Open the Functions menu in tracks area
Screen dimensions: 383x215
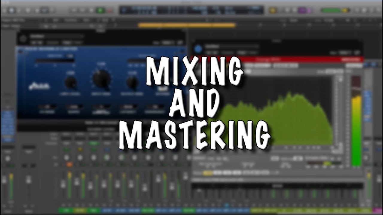pyautogui.click(x=70, y=20)
